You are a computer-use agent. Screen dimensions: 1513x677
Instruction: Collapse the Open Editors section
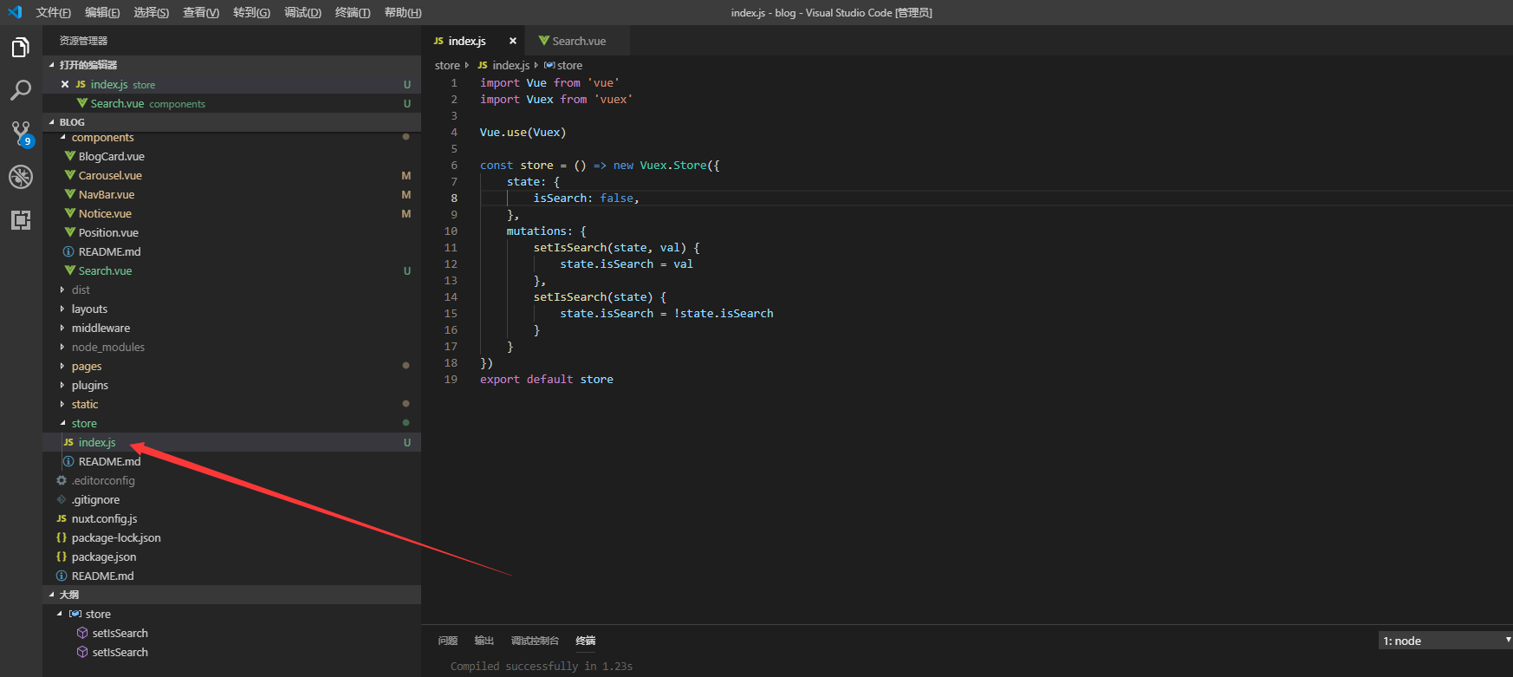(x=52, y=65)
